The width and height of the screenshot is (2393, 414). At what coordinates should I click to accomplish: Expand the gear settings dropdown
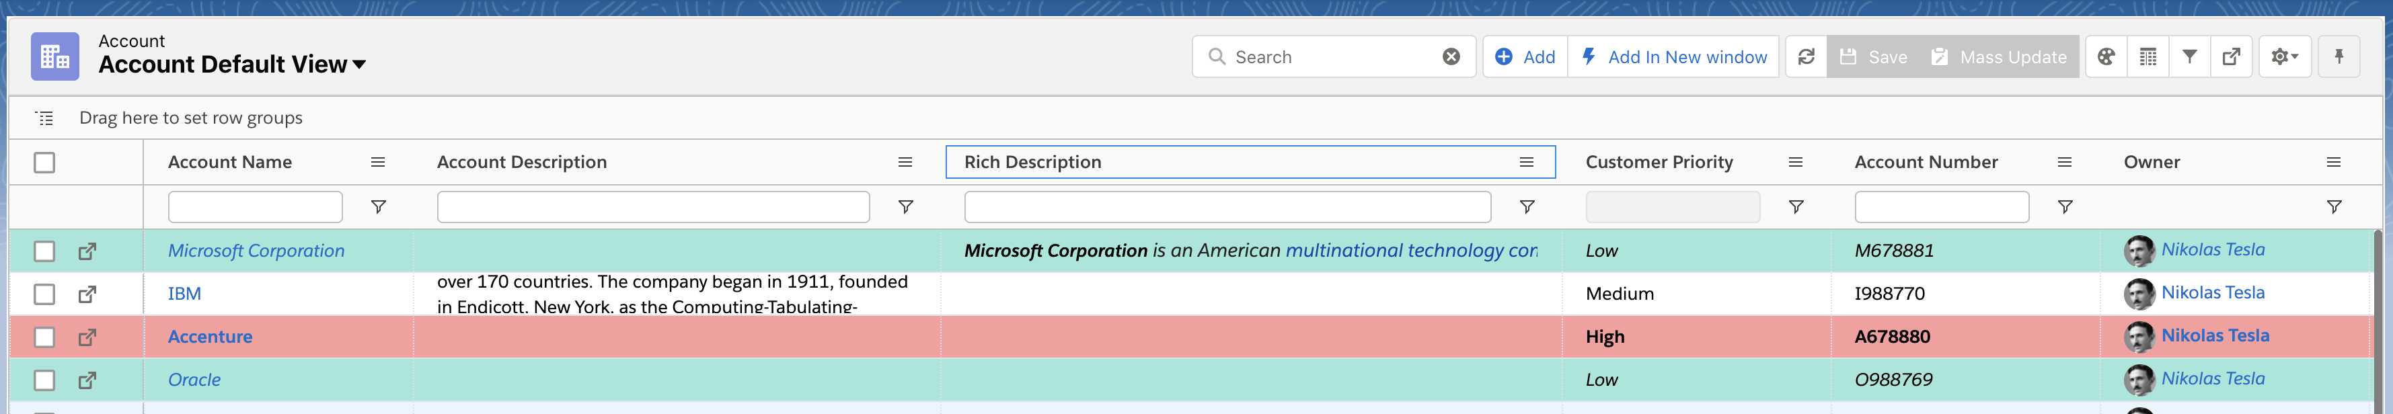click(x=2283, y=56)
